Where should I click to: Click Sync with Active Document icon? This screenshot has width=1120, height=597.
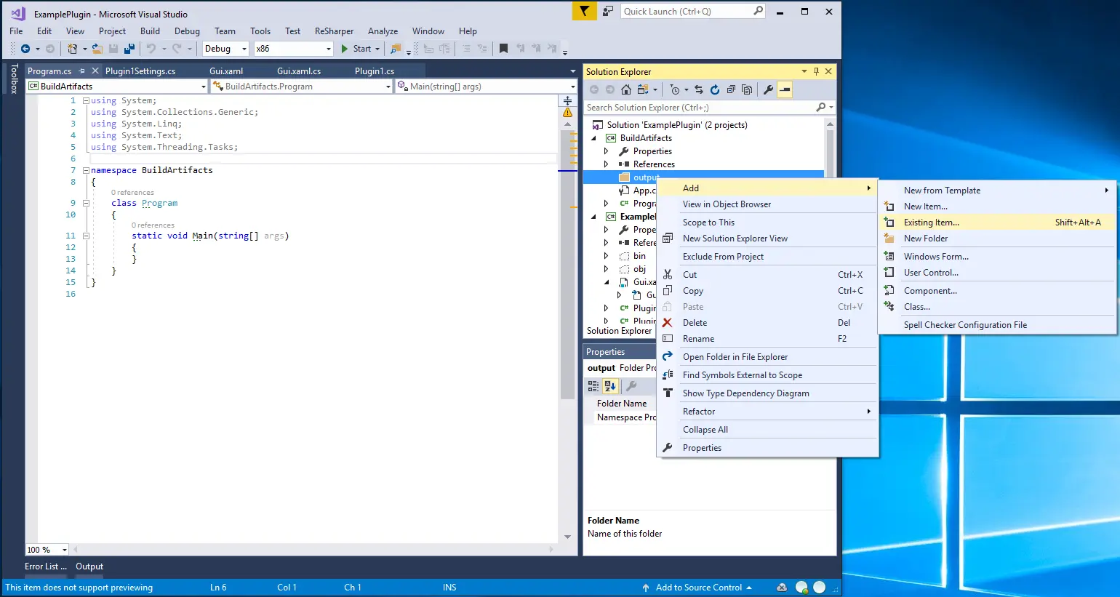pos(699,89)
